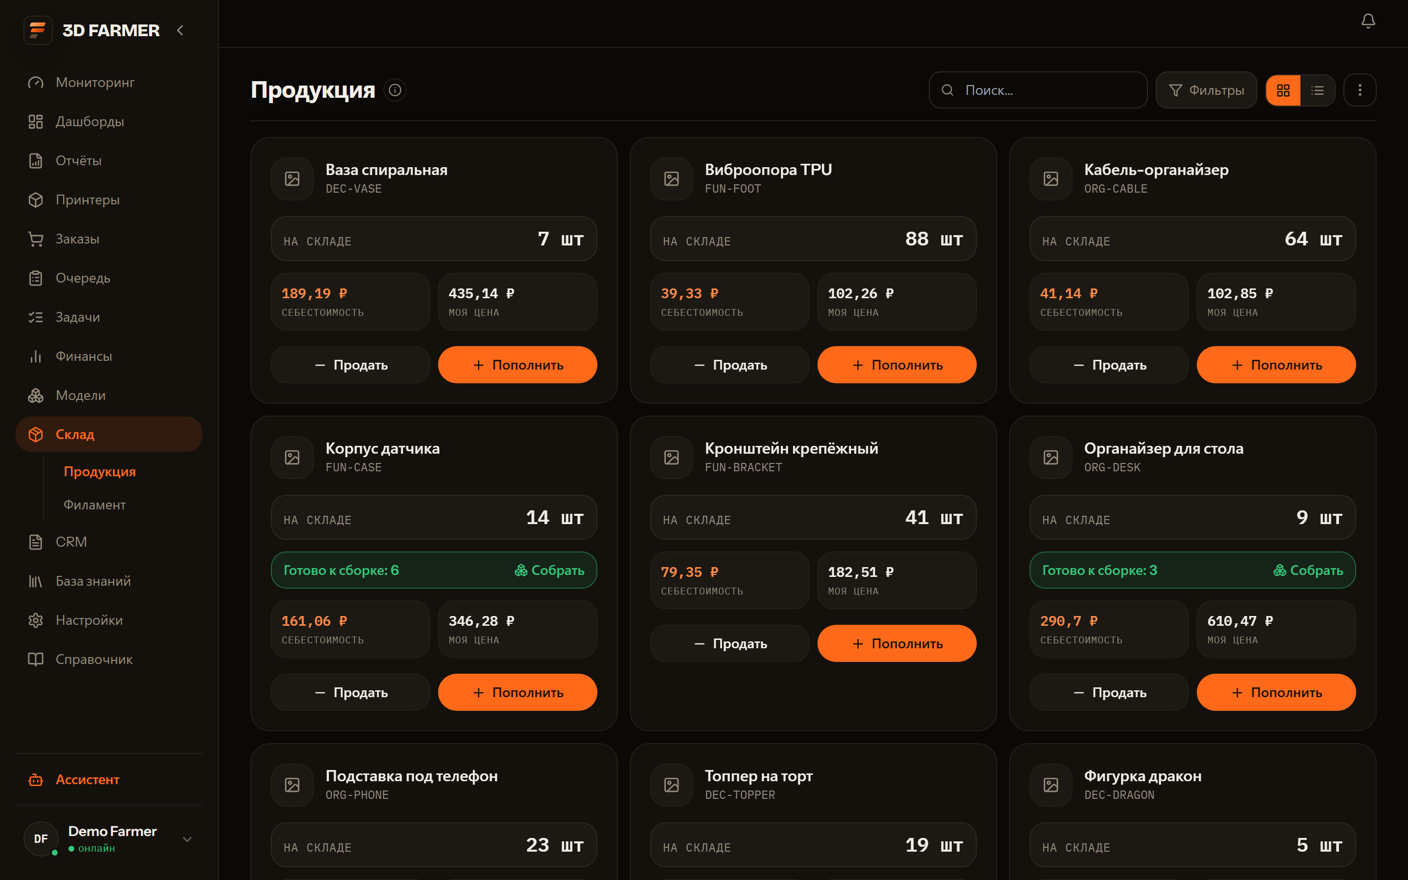Click the CRM document icon

coord(36,542)
